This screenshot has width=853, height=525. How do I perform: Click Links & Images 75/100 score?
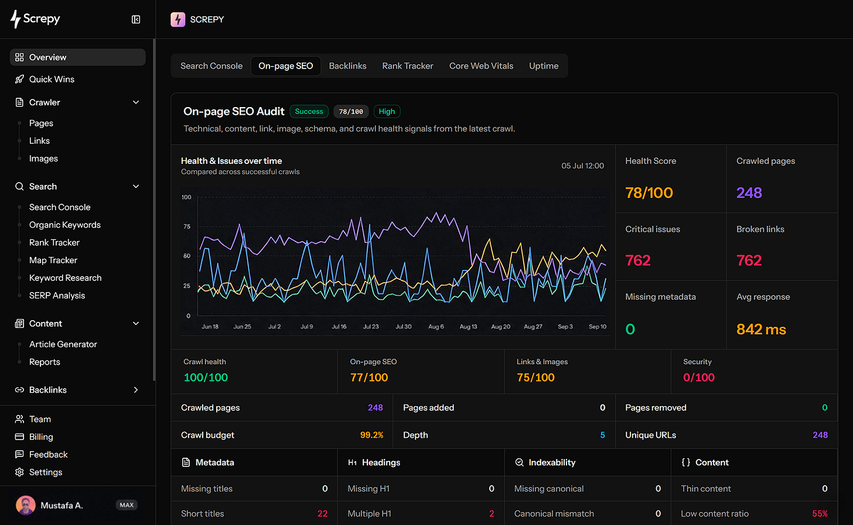coord(535,378)
